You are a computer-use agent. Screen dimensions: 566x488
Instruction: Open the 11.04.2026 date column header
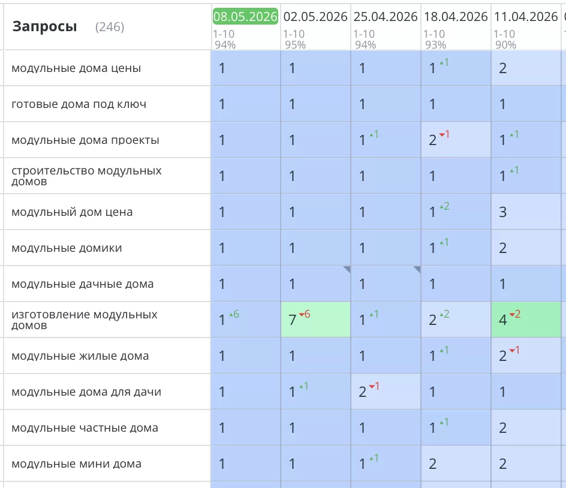pos(526,17)
